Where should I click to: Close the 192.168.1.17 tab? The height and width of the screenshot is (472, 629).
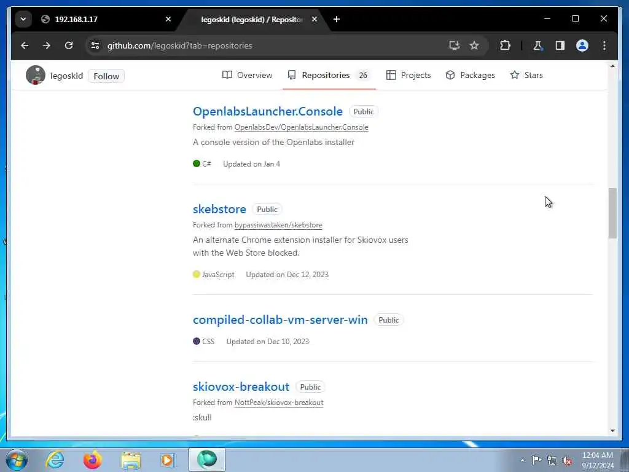pos(168,19)
